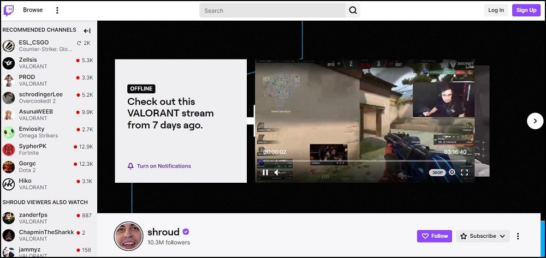Collapse the Recommended Channels sidebar
This screenshot has width=546, height=258.
point(87,31)
